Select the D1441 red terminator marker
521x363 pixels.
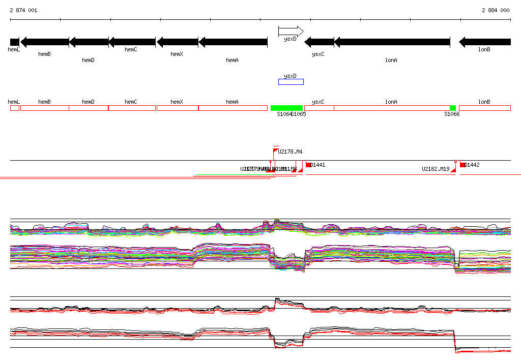(x=308, y=165)
